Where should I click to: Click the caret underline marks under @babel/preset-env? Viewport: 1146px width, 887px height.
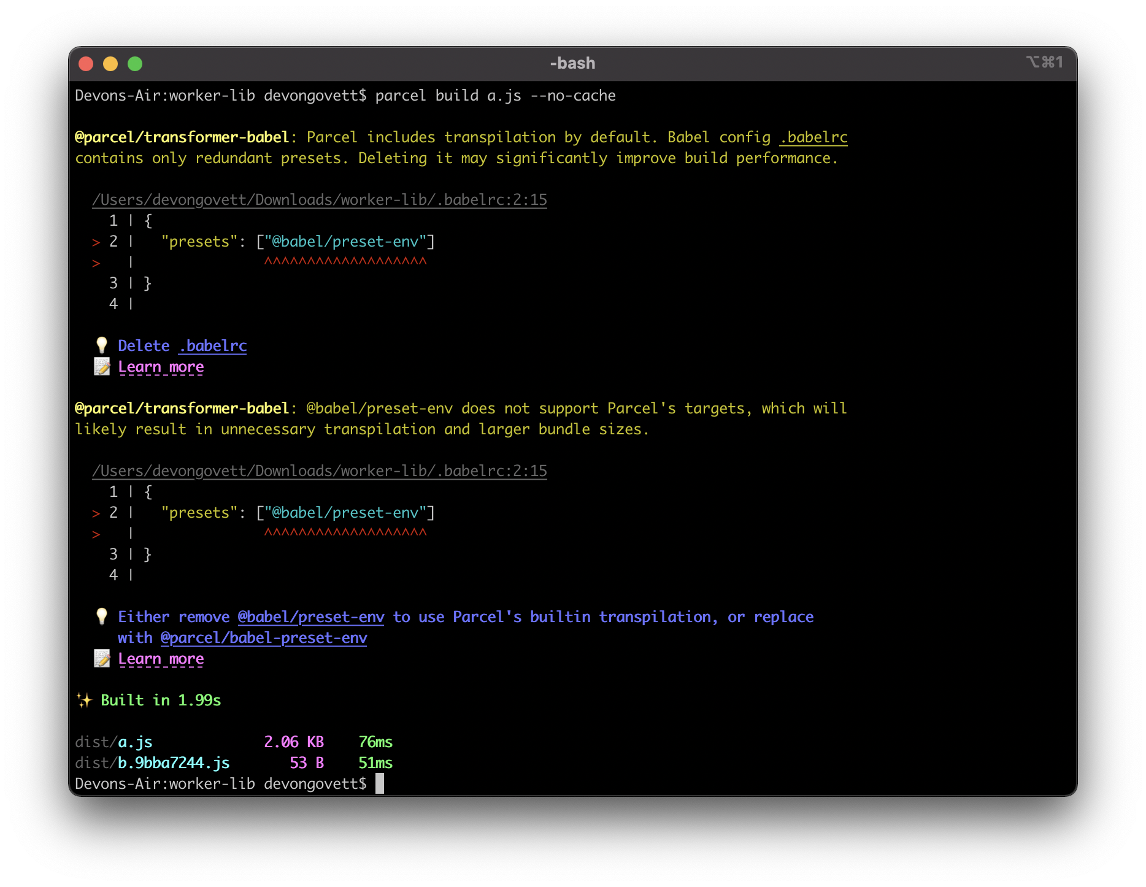346,261
